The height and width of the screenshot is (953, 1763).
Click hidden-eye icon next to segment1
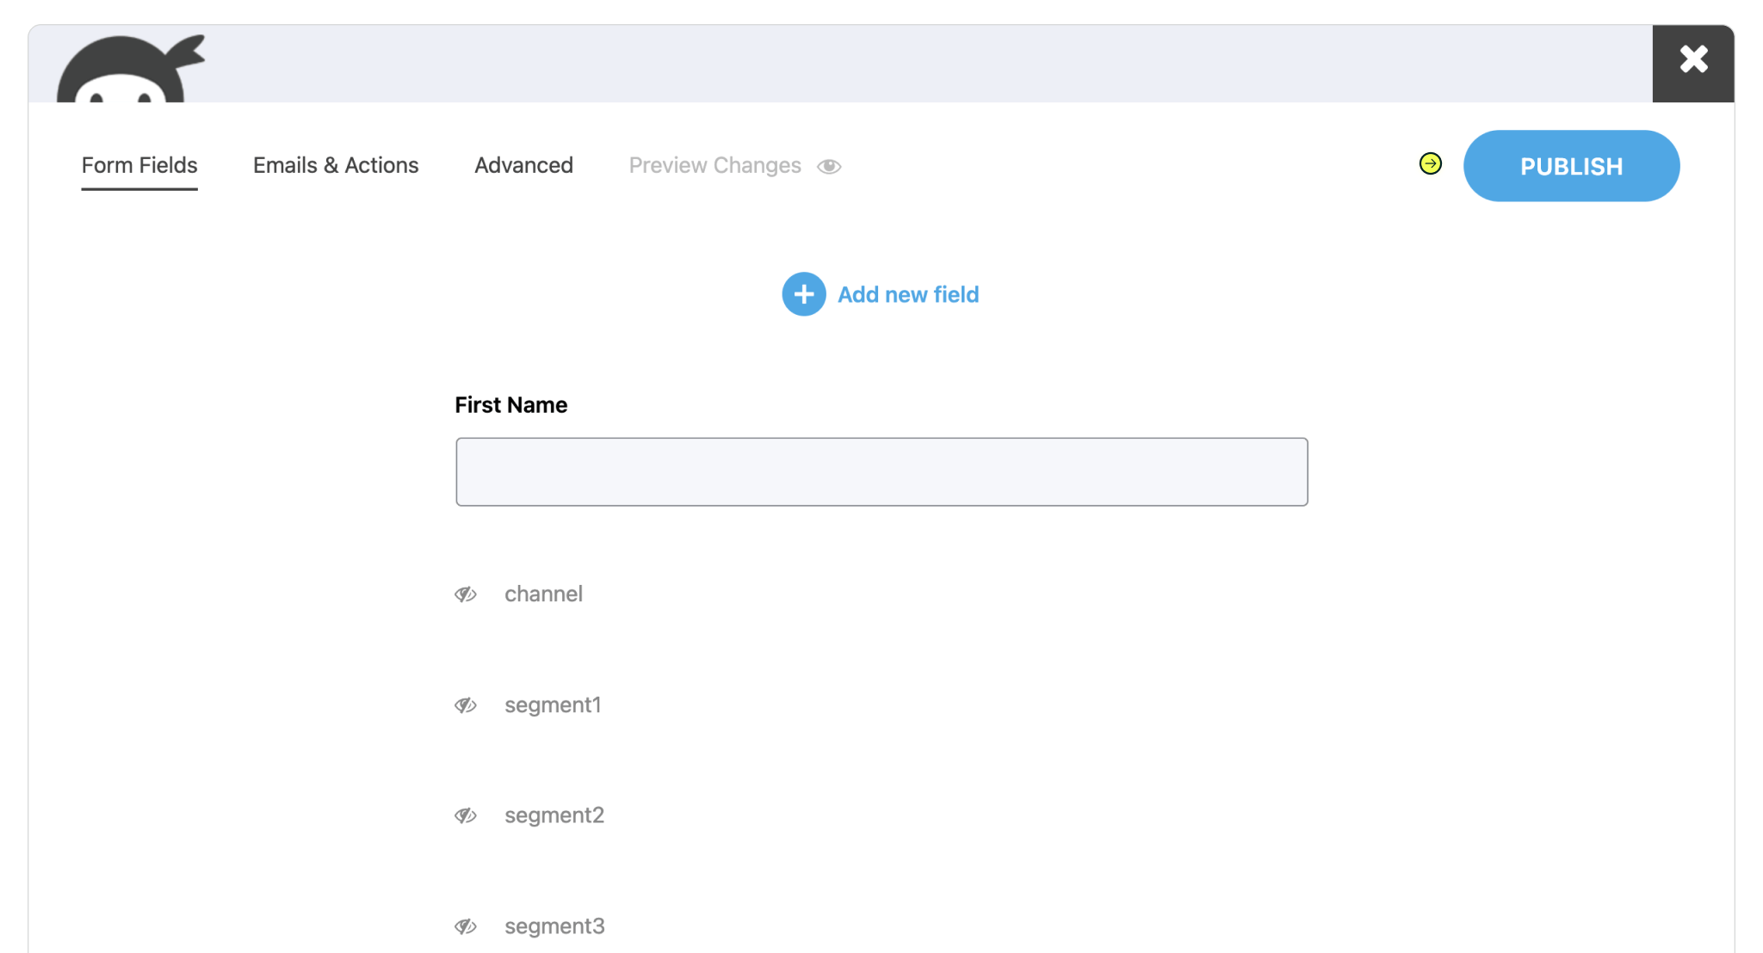coord(466,705)
